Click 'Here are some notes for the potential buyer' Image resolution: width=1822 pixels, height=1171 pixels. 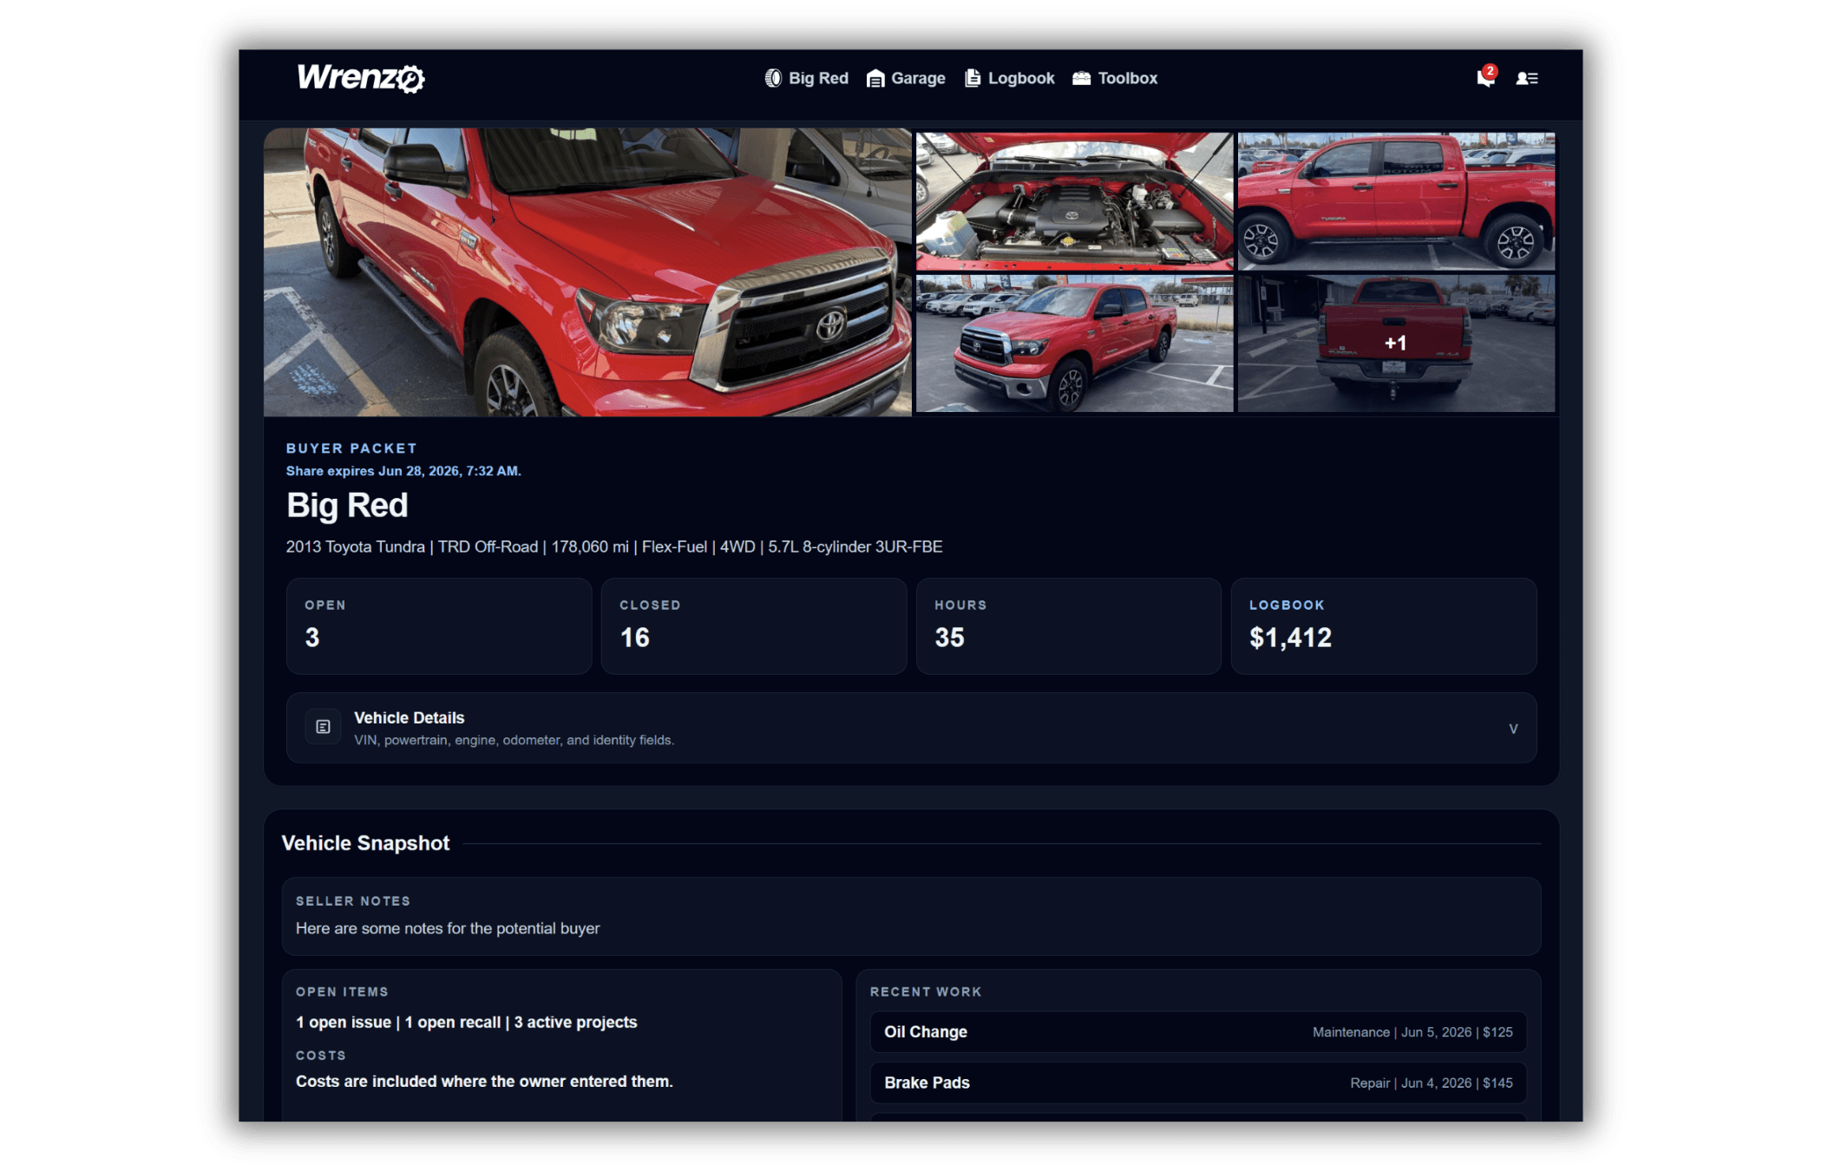(448, 928)
